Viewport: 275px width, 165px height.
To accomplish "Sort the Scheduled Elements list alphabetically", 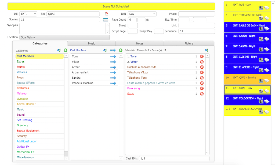I will (x=207, y=50).
